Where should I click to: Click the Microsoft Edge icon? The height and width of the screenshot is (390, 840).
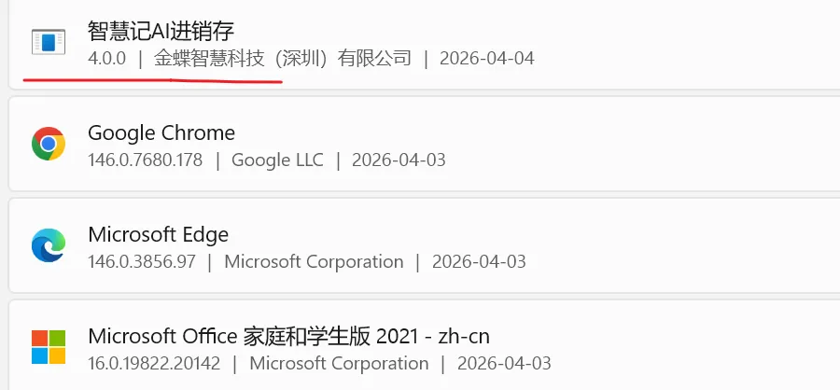click(x=48, y=245)
